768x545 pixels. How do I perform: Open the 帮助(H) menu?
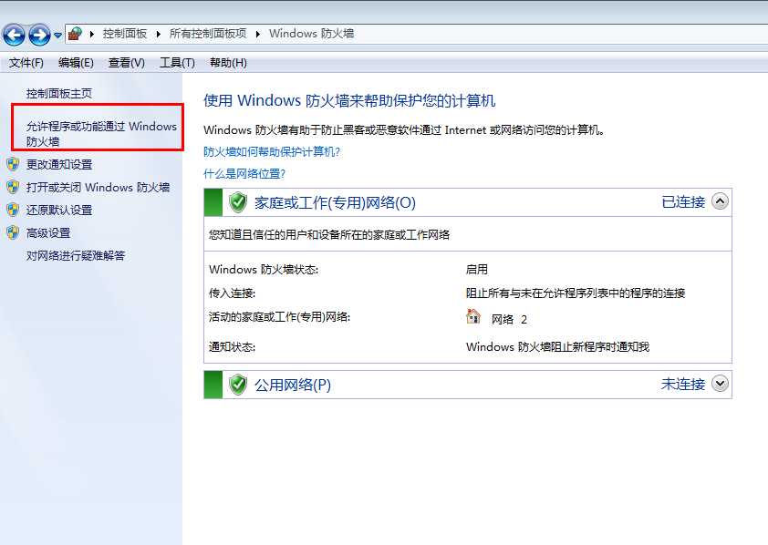point(228,63)
